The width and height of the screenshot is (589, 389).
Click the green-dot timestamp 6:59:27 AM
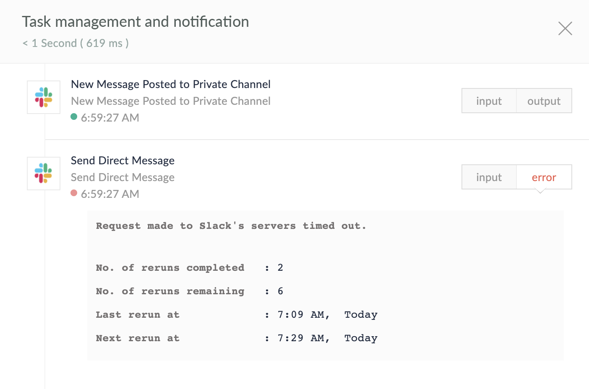click(x=110, y=118)
